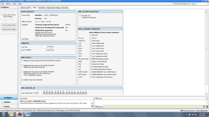Click the Iout Cal Offset value field
This screenshot has height=117, width=209.
pyautogui.click(x=46, y=50)
